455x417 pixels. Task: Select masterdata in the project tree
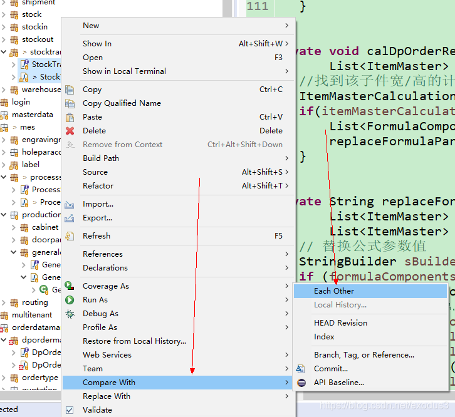pos(32,115)
